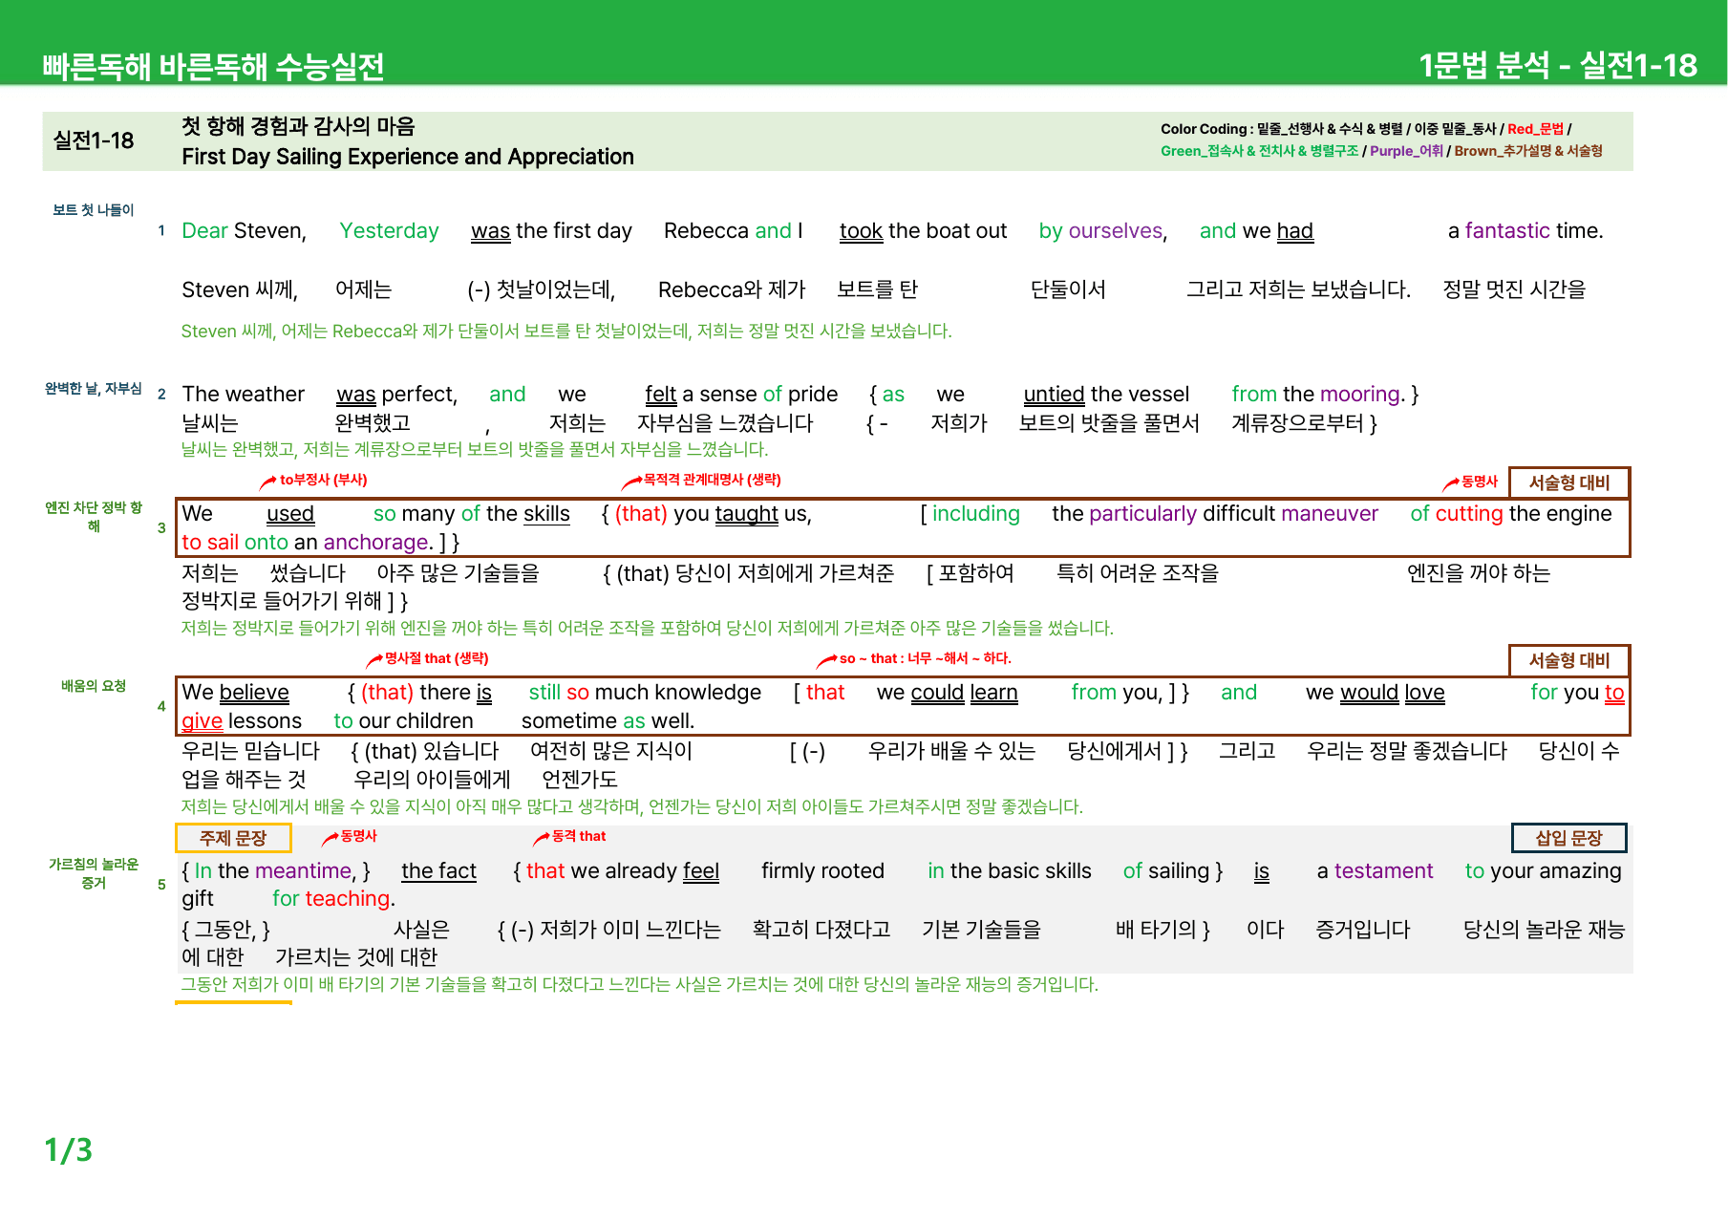The height and width of the screenshot is (1222, 1728).
Task: Click the Color Coding legend's first line
Action: [1366, 129]
